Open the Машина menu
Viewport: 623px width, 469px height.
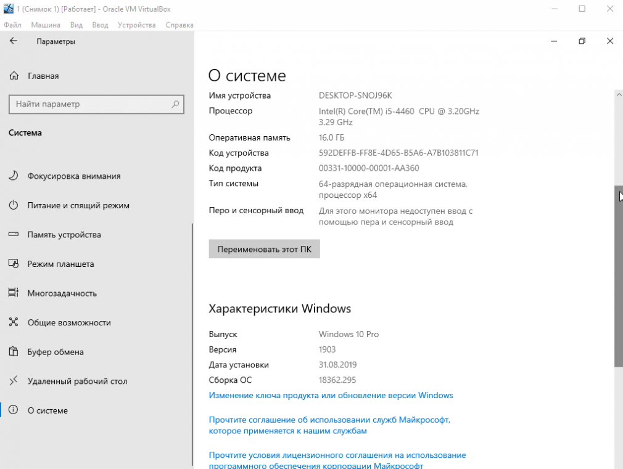click(46, 25)
